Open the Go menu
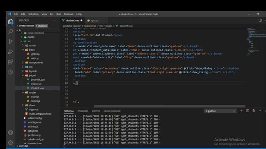 52,14
